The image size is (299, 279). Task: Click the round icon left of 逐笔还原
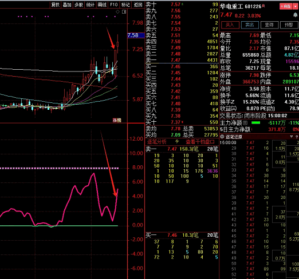click(222, 137)
